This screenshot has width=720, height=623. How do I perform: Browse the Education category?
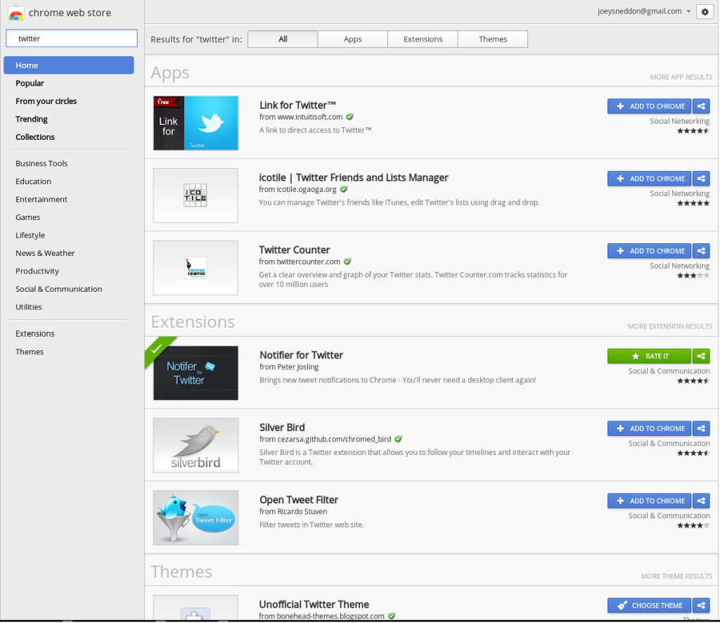pos(33,181)
